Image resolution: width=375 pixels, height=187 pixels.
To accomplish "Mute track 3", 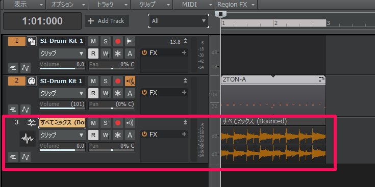I will click(93, 123).
